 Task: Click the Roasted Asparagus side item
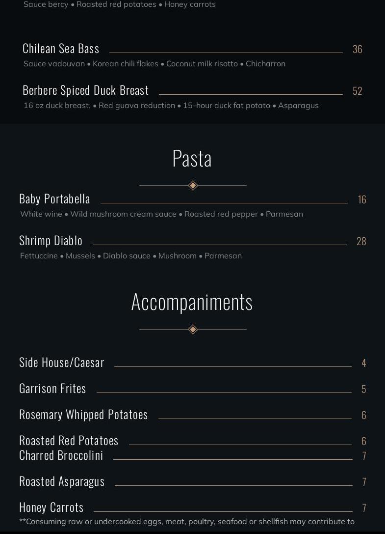(62, 481)
